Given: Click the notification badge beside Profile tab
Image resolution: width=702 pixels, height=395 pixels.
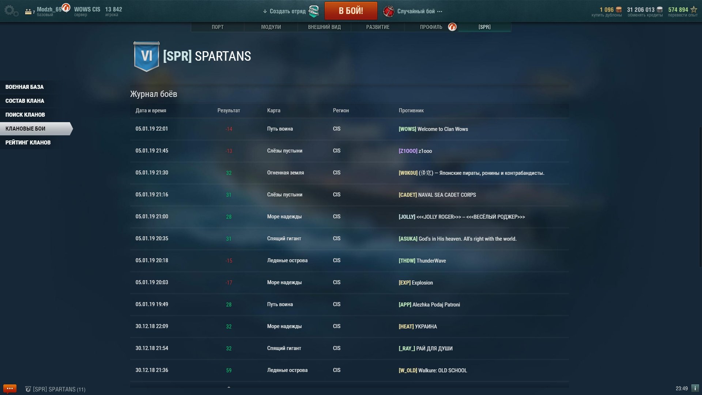Looking at the screenshot, I should [x=452, y=27].
